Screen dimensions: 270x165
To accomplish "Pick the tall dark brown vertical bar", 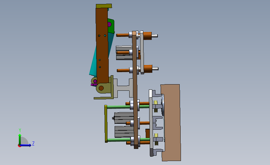I will point(102,46).
